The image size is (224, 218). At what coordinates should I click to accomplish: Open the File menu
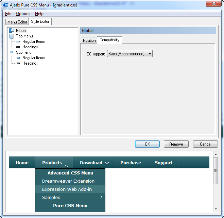click(8, 14)
